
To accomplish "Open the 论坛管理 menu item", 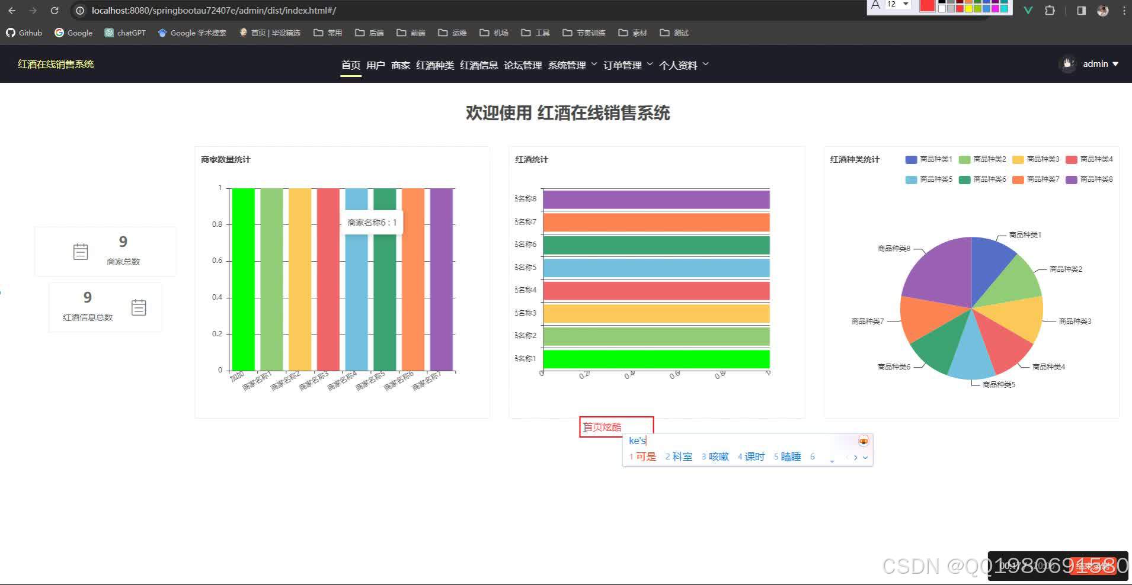I will point(523,65).
